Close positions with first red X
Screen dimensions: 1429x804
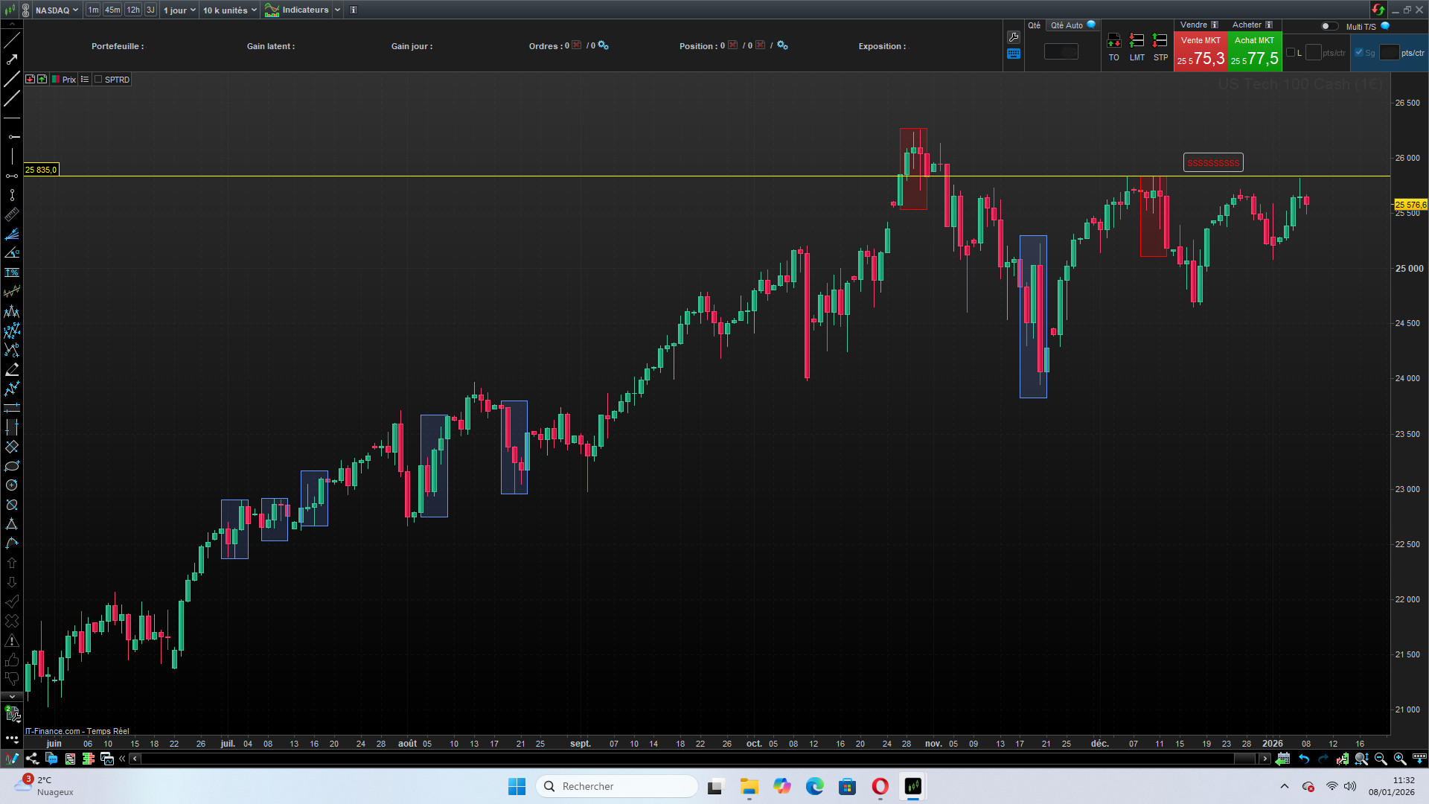coord(732,45)
